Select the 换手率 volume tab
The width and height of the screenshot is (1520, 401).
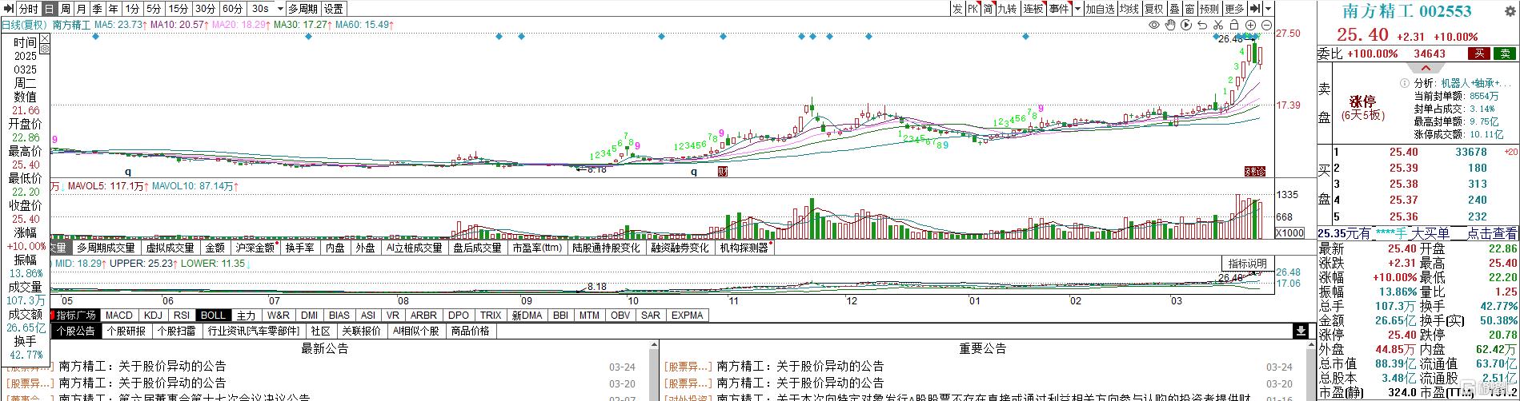tap(302, 248)
